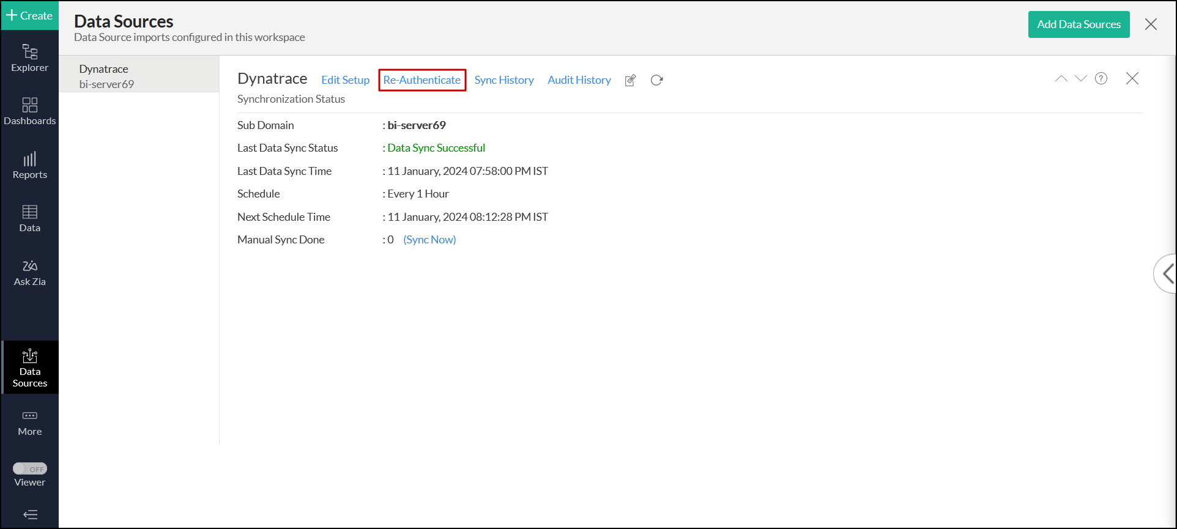
Task: Click the edit pencil icon beside Audit History
Action: pos(630,80)
